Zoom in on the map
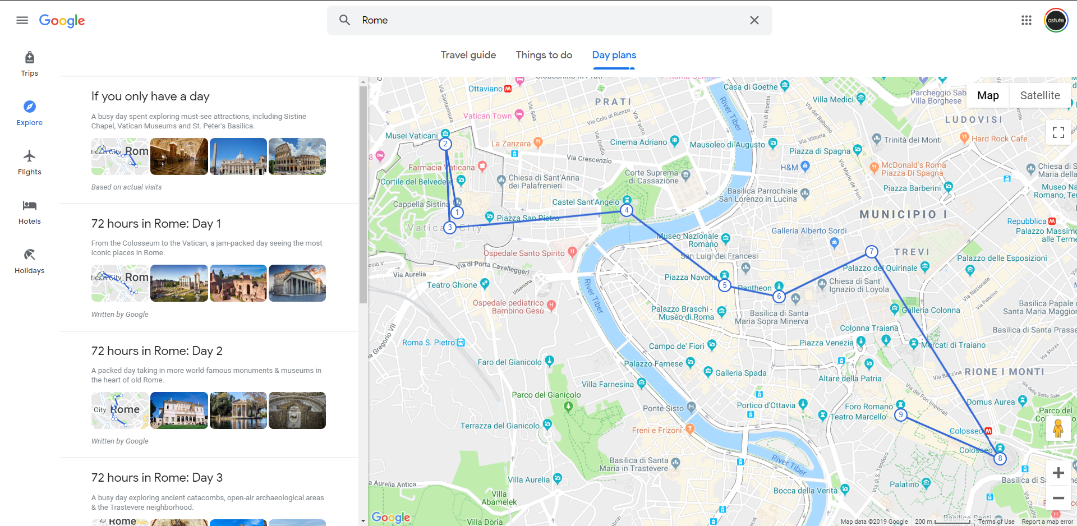The image size is (1077, 526). [1058, 473]
